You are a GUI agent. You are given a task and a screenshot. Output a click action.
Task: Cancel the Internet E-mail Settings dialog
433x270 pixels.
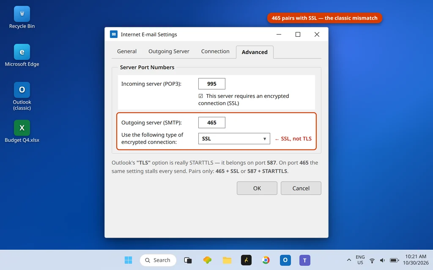click(301, 188)
